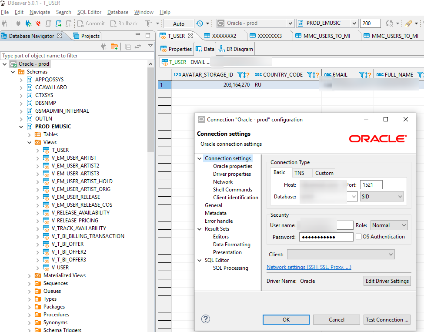Click the result limit field showing 200

(x=370, y=23)
